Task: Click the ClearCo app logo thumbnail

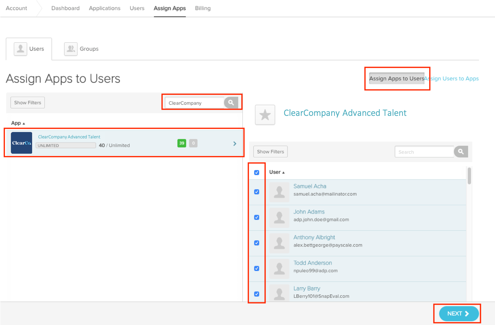Action: 21,143
